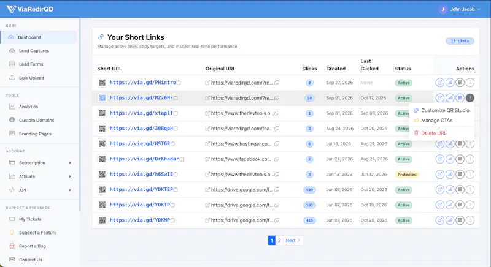Image resolution: width=491 pixels, height=267 pixels.
Task: Click edit icon for PHintro row
Action: point(439,83)
